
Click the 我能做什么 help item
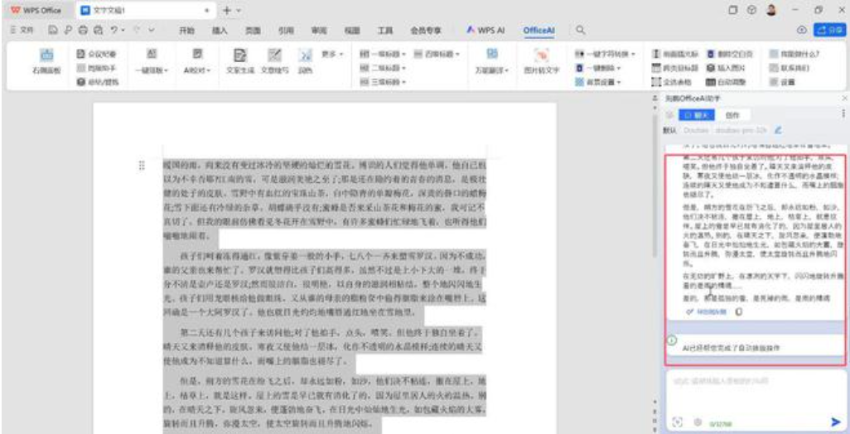(794, 54)
